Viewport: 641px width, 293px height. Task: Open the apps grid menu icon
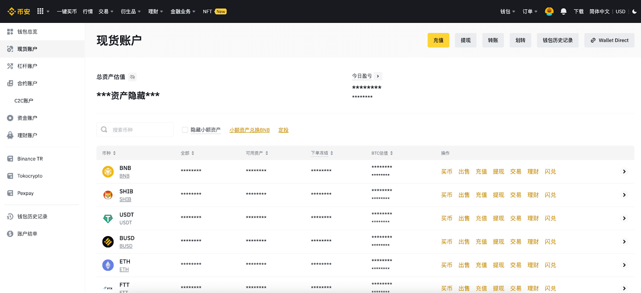click(x=40, y=11)
